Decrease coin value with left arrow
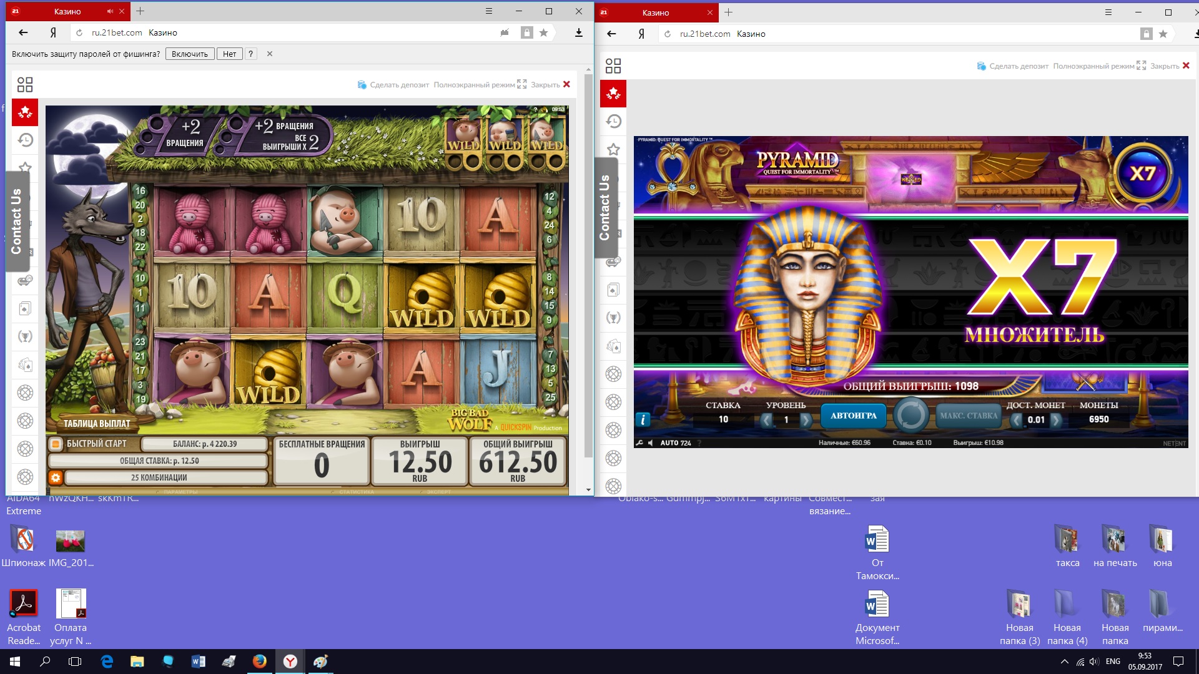1199x674 pixels. tap(1017, 420)
